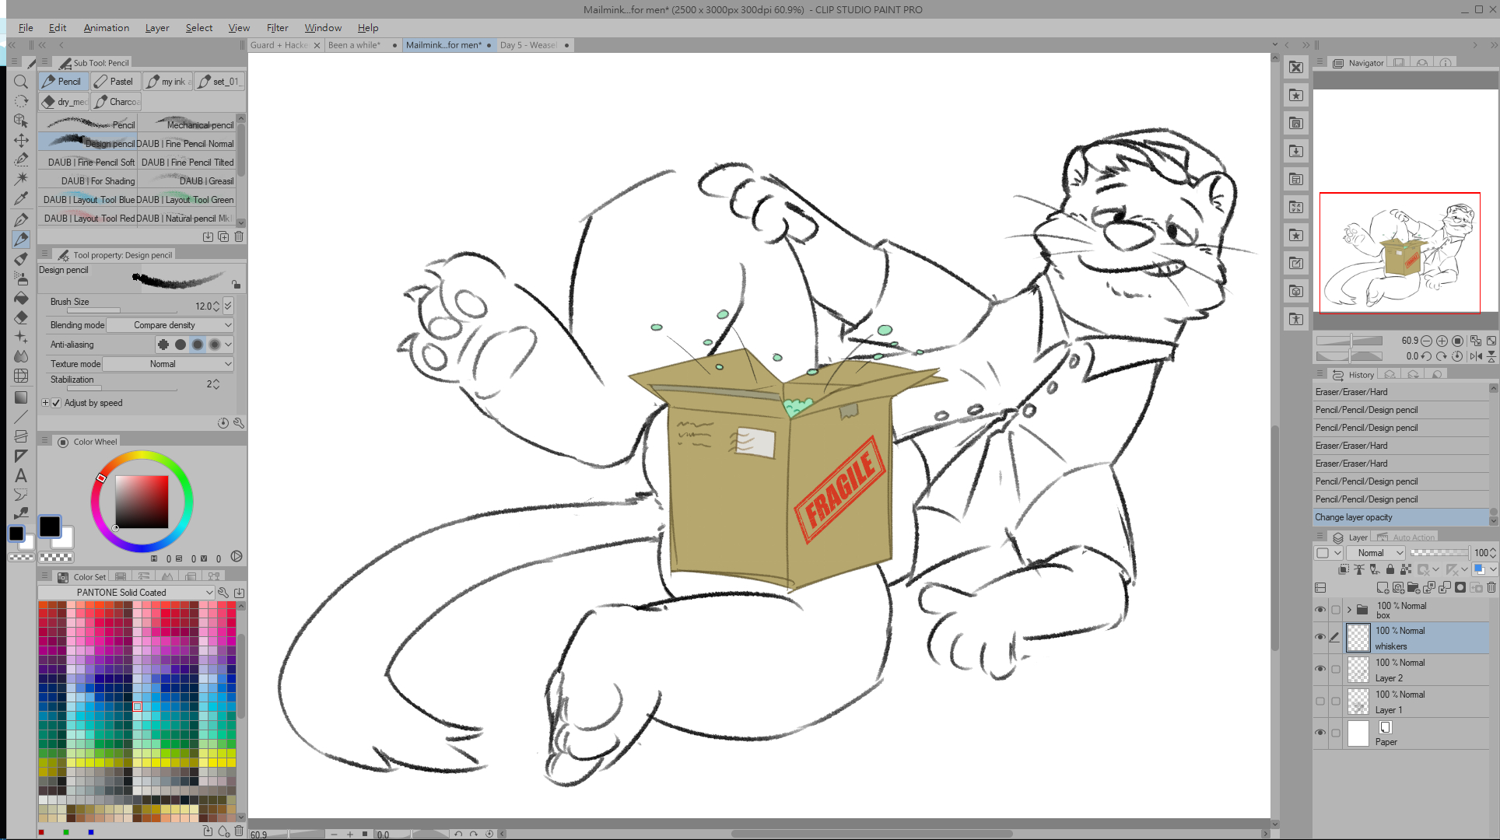Show Layer 1 visibility

pyautogui.click(x=1320, y=702)
